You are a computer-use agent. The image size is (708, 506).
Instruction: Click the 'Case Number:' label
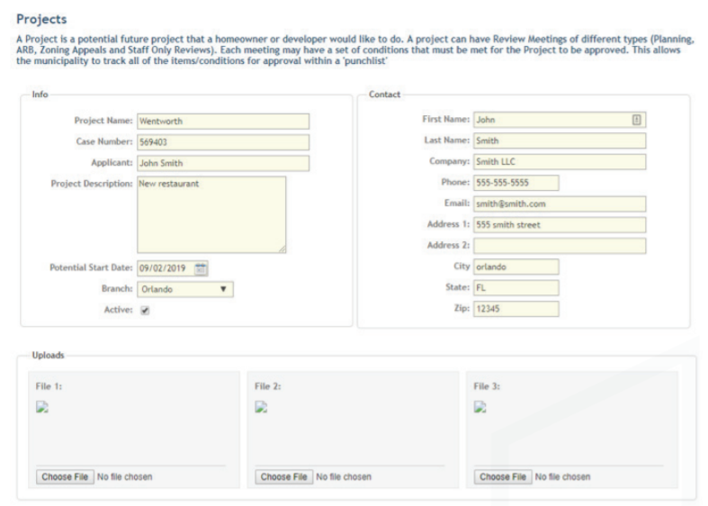click(x=104, y=141)
